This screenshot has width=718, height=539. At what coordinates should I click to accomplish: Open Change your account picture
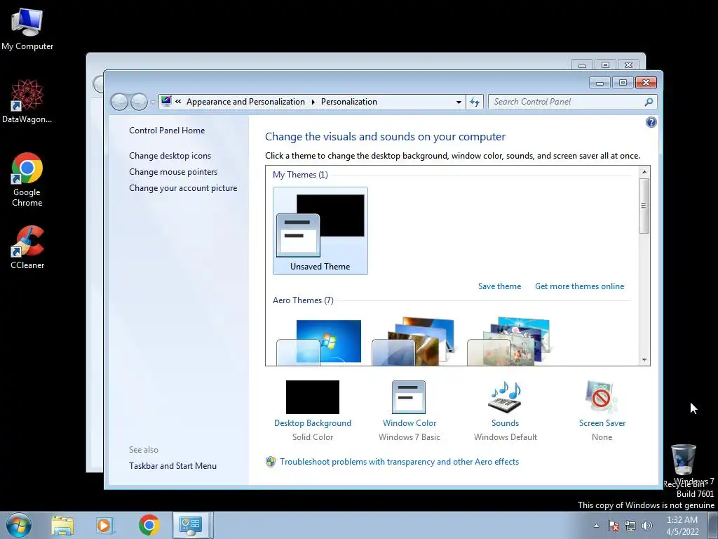coord(183,188)
